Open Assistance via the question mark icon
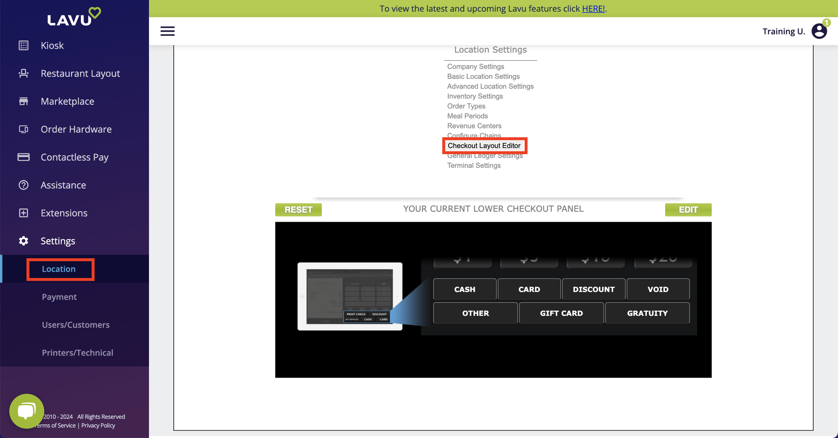The image size is (838, 438). pos(23,185)
